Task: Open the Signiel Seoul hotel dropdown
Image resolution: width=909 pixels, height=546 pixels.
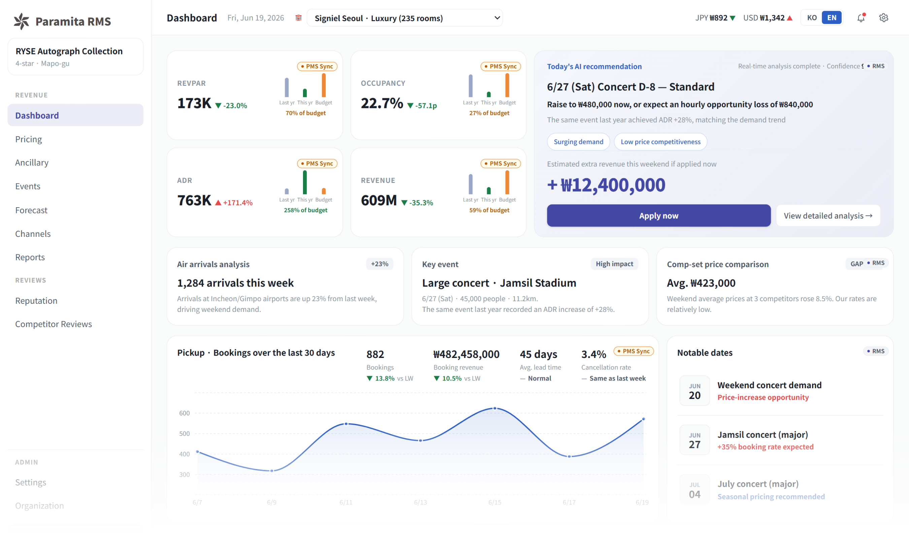Action: pos(404,18)
